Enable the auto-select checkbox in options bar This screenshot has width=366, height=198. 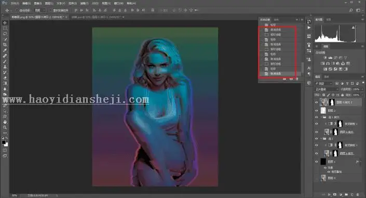17,10
